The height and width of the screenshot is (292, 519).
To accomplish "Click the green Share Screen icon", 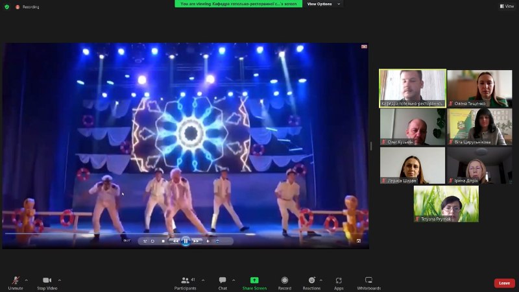I will tap(254, 282).
